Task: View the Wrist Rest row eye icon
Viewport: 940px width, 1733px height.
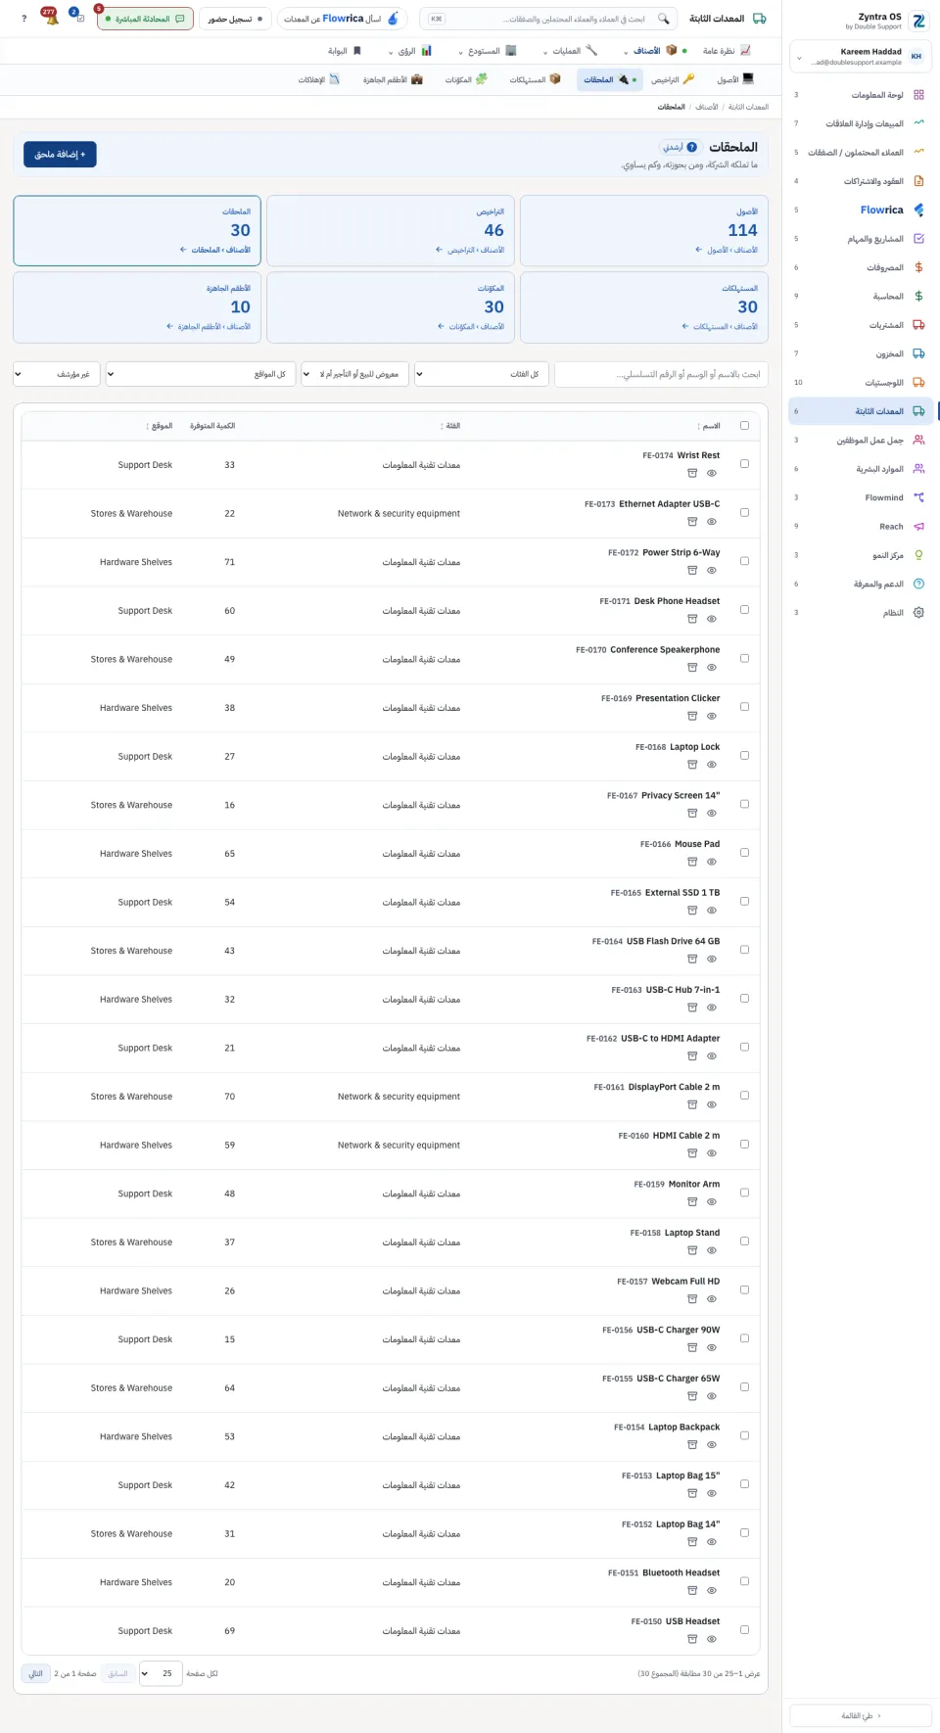Action: coord(712,473)
